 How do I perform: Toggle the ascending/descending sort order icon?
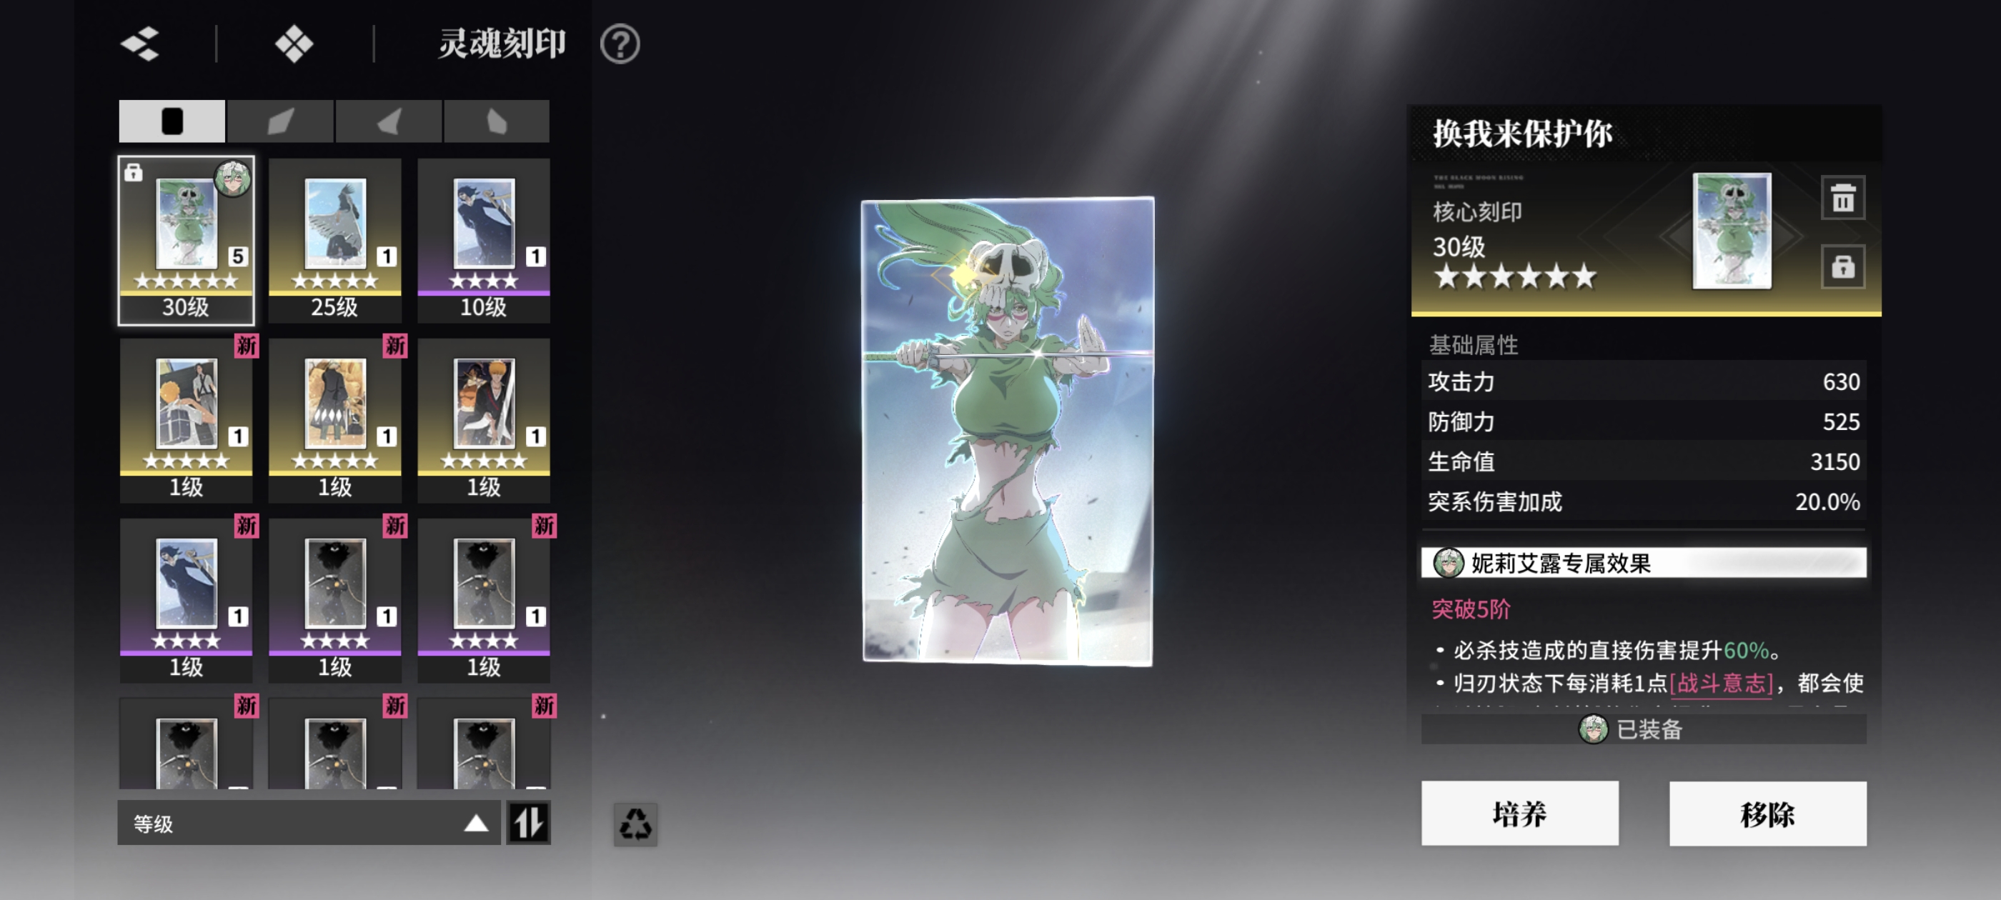click(528, 822)
